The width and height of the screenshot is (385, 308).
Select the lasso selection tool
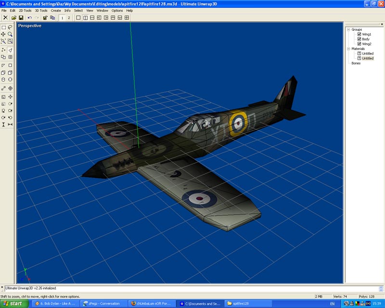click(10, 27)
